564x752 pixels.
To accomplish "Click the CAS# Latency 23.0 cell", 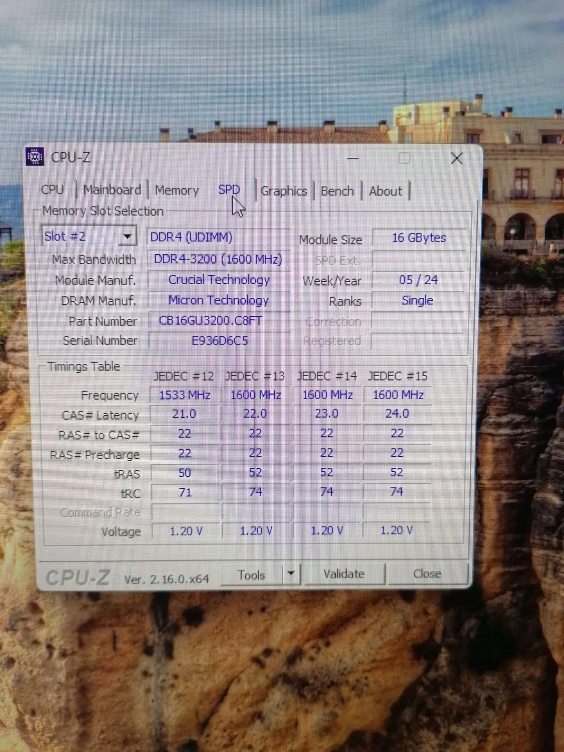I will [327, 414].
